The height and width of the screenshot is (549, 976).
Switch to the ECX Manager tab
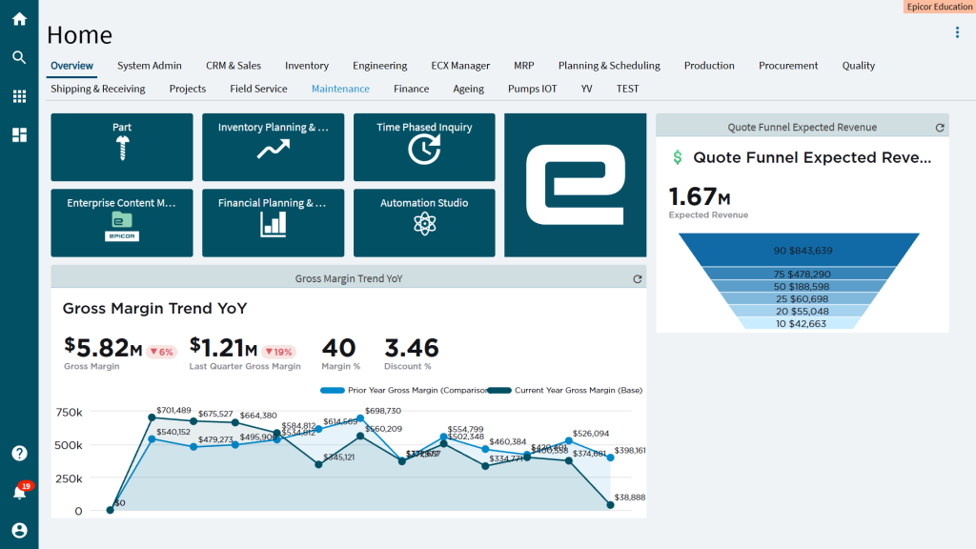[x=460, y=66]
